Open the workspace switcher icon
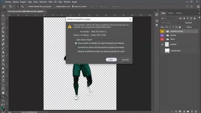201x113 pixels. 192,7
